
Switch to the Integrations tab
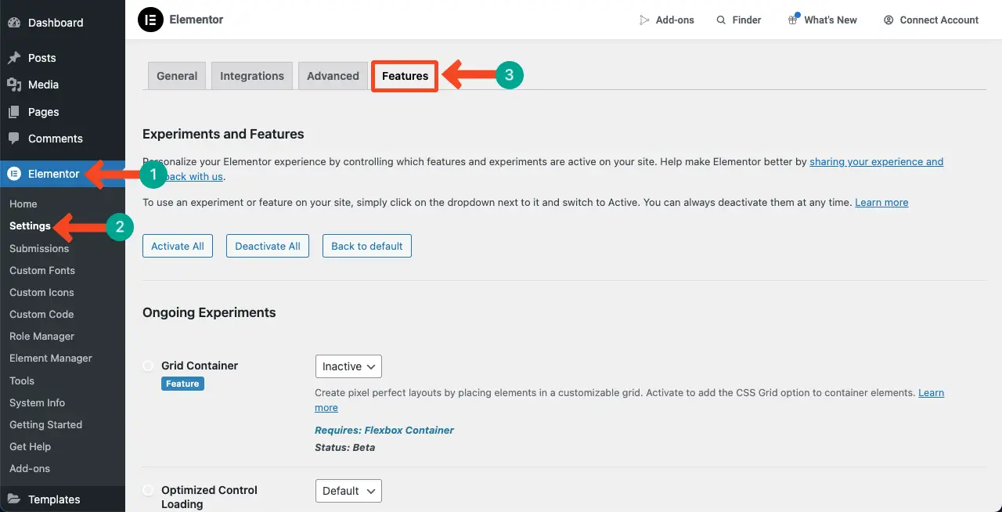pyautogui.click(x=252, y=76)
